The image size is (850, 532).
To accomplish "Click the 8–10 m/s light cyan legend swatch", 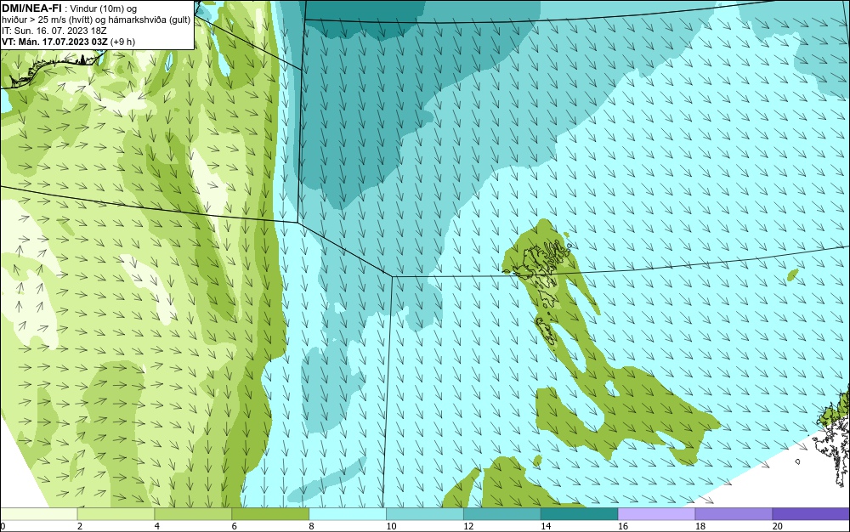I will click(x=348, y=513).
